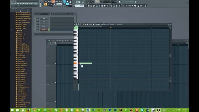Open the playlist window menu arrow
199x112 pixels.
coord(47,41)
